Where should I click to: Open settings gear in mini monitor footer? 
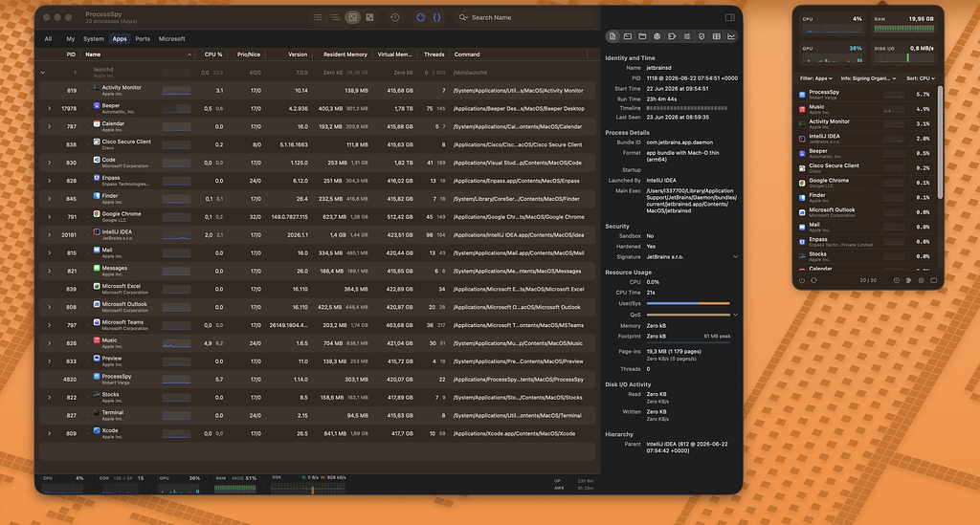[922, 280]
